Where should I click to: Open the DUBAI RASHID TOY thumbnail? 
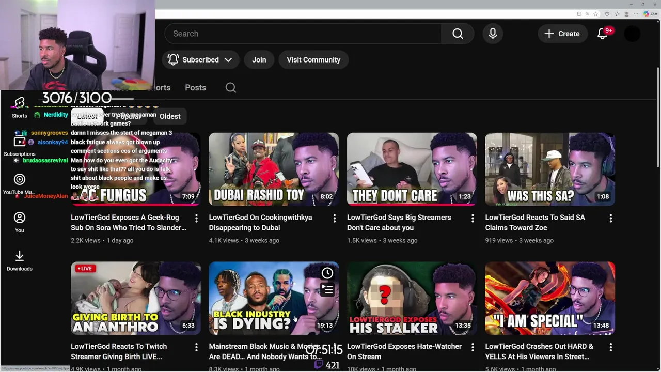(x=274, y=169)
